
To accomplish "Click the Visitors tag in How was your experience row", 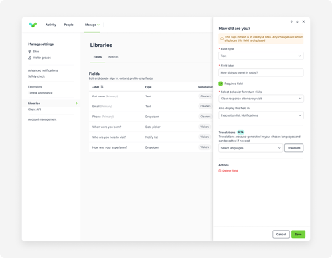I will [205, 147].
